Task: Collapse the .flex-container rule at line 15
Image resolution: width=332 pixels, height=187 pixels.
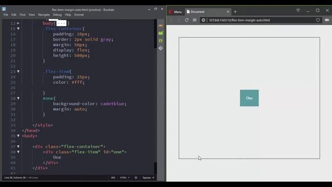Action: pos(18,29)
